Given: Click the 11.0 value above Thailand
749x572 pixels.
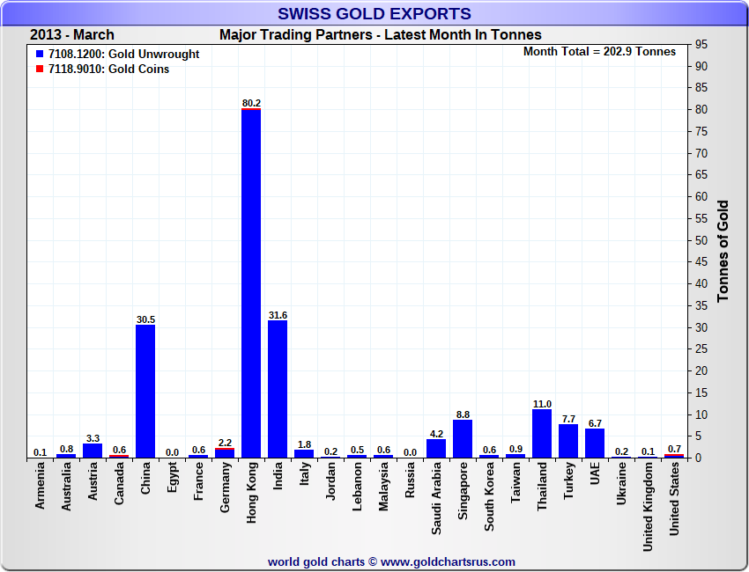Looking at the screenshot, I should coord(542,404).
